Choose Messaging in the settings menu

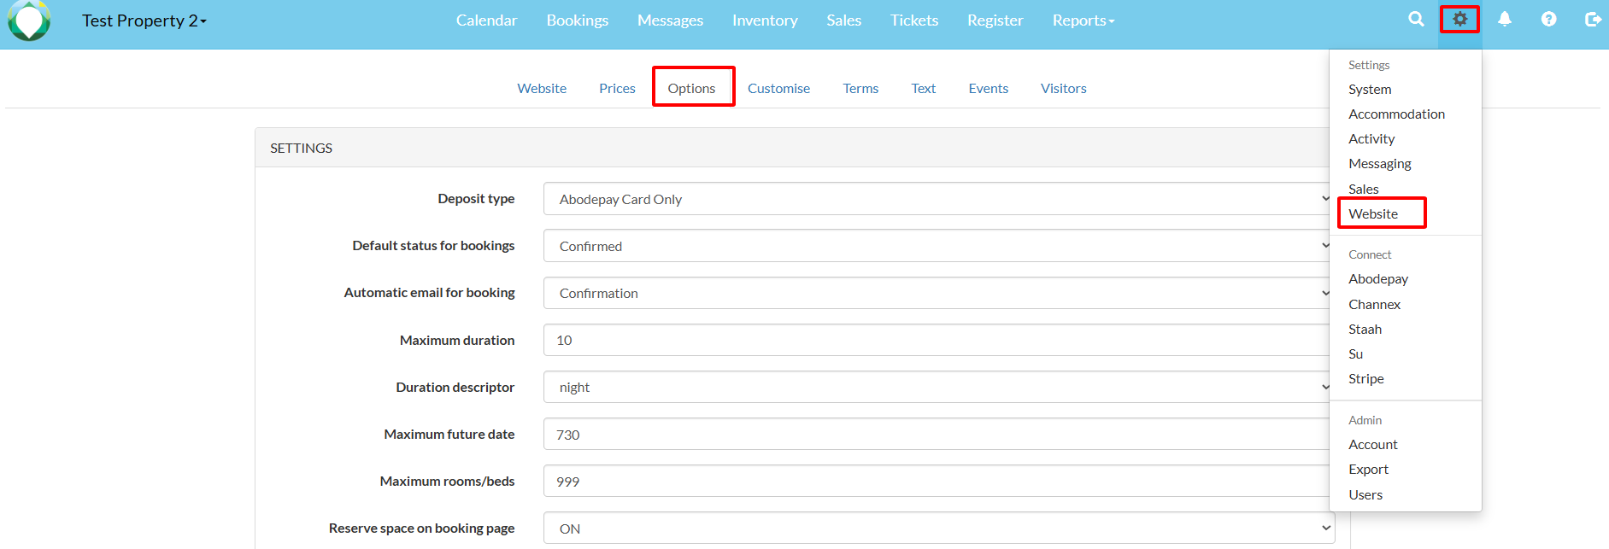click(x=1379, y=164)
